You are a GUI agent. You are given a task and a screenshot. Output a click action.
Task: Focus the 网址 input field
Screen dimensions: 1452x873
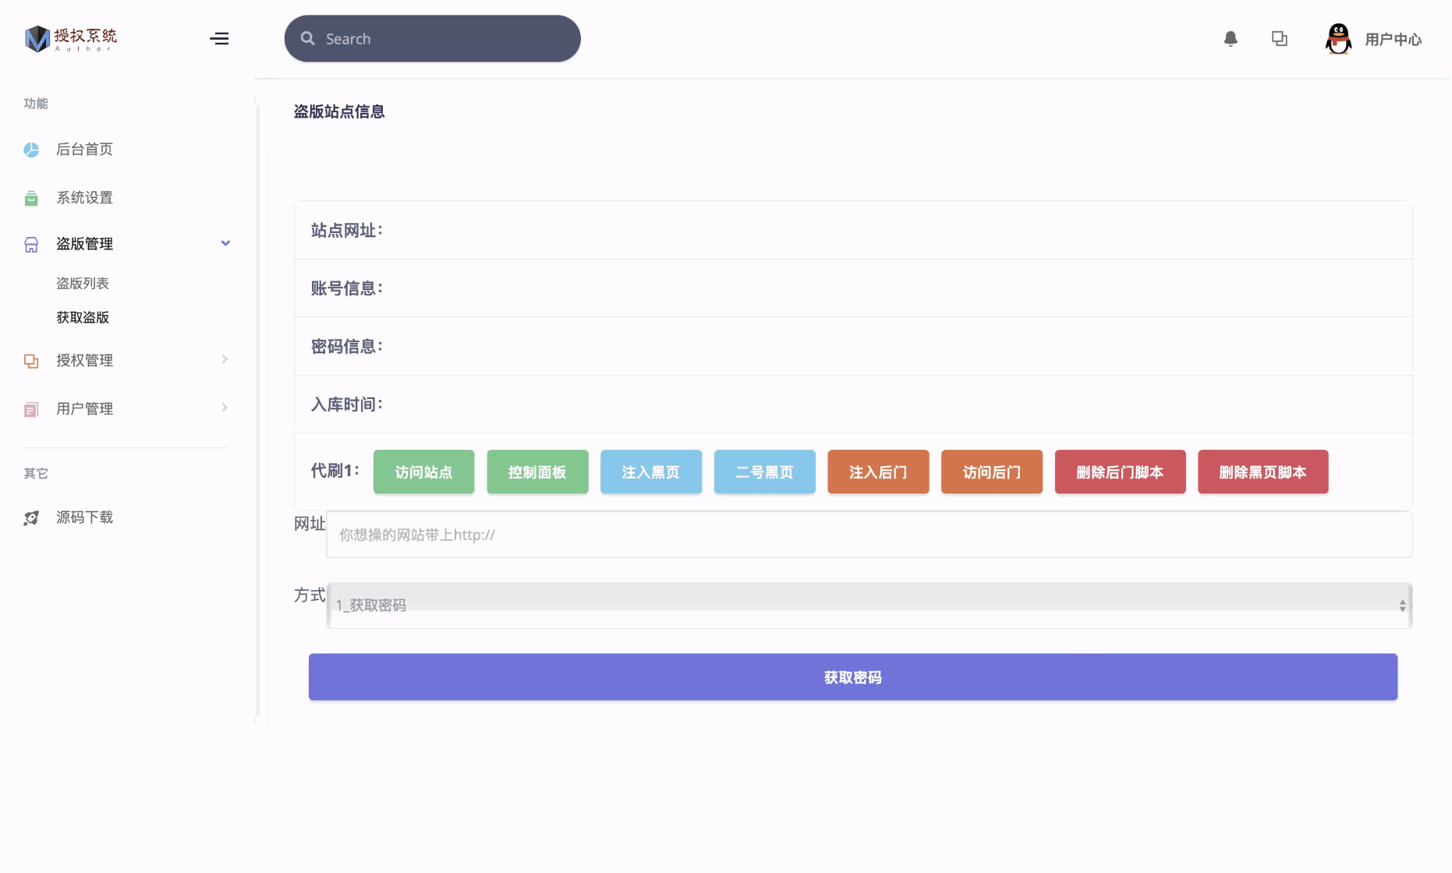869,535
